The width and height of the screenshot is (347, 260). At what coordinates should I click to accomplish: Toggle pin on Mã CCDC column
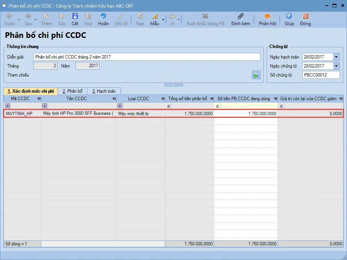click(x=39, y=99)
